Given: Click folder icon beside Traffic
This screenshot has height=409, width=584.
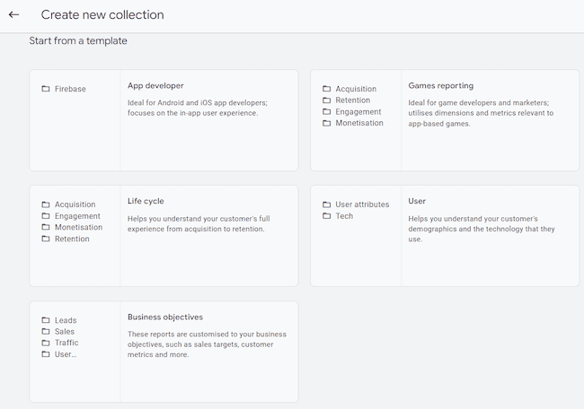Looking at the screenshot, I should tap(46, 343).
